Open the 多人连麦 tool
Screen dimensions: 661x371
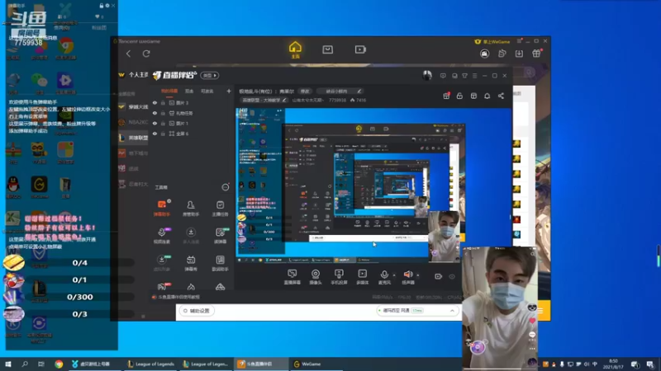click(191, 236)
